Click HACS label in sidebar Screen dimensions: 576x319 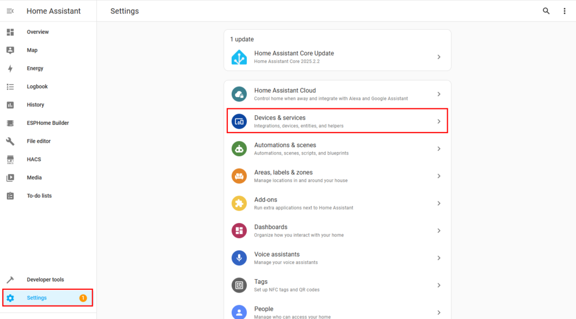pos(34,159)
